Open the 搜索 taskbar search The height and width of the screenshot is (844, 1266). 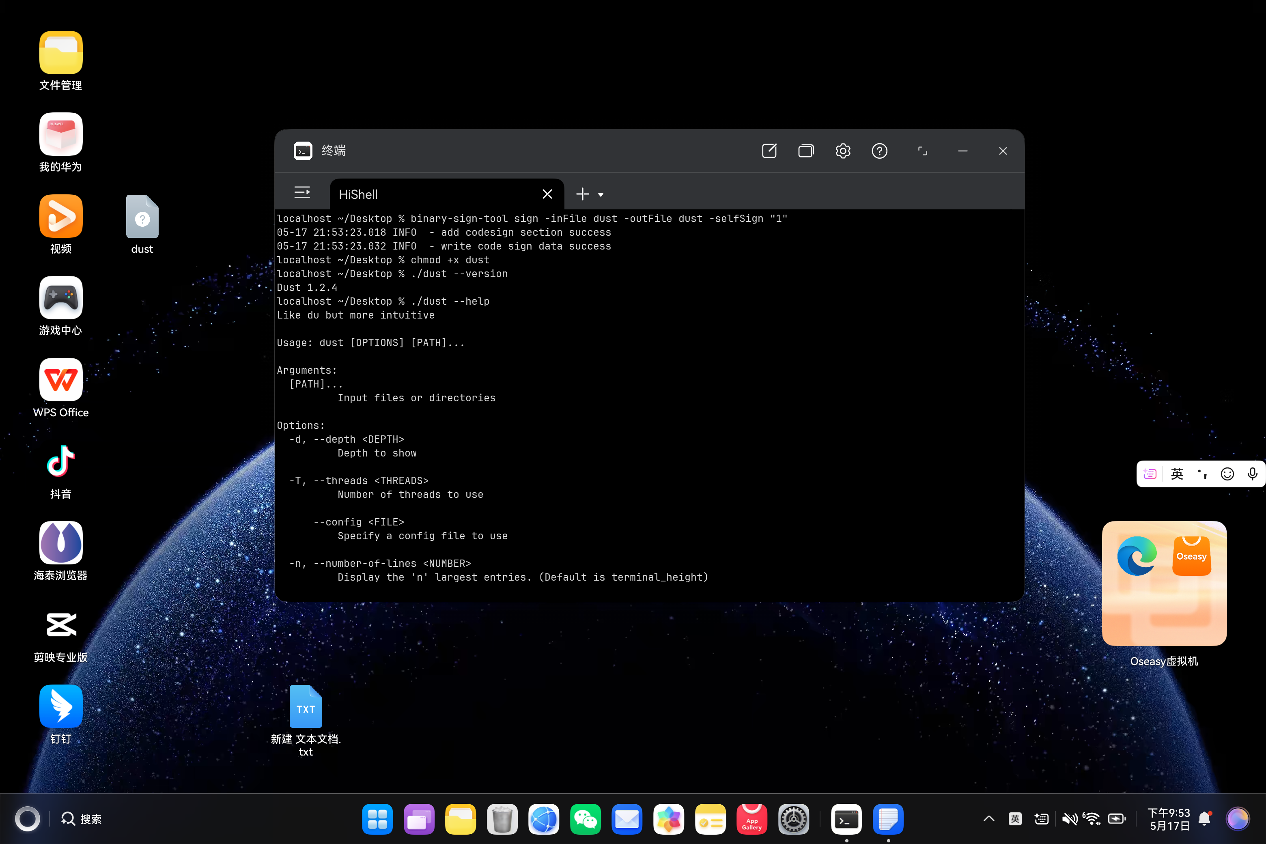click(x=81, y=819)
